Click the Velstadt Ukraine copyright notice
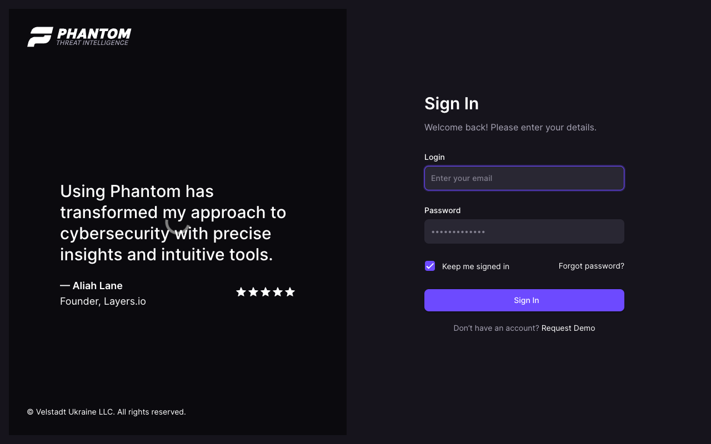 (106, 412)
